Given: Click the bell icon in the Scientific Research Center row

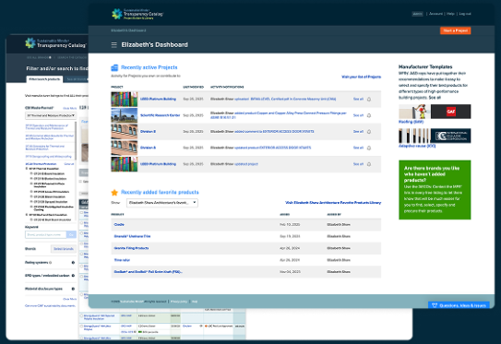Looking at the screenshot, I should click(369, 115).
